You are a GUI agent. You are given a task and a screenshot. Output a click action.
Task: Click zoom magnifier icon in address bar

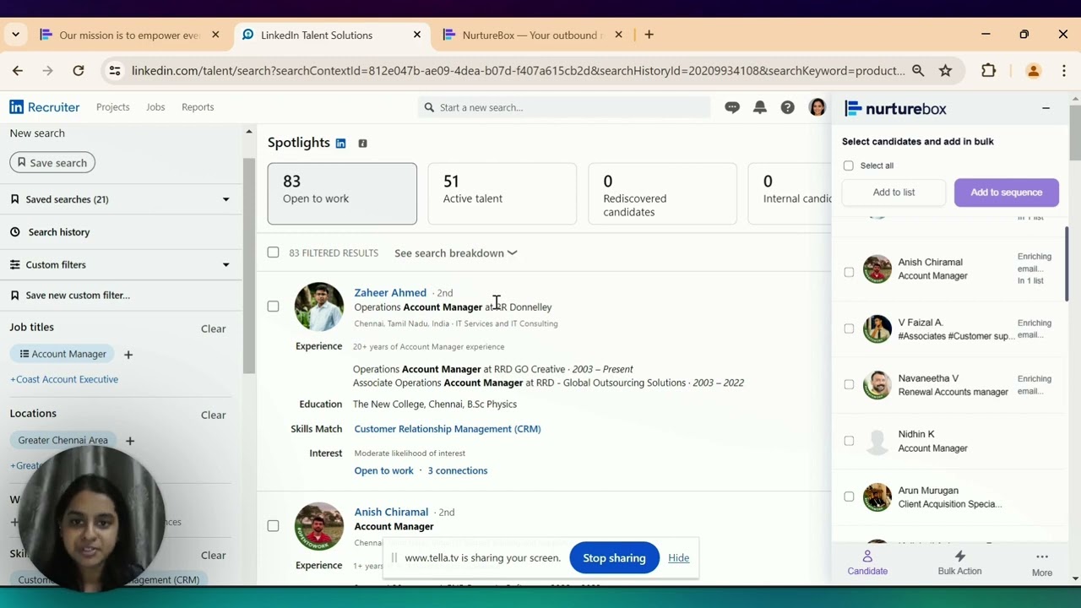click(918, 71)
